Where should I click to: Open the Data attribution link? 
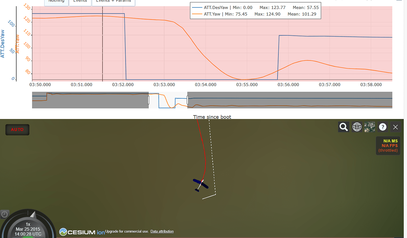[162, 232]
